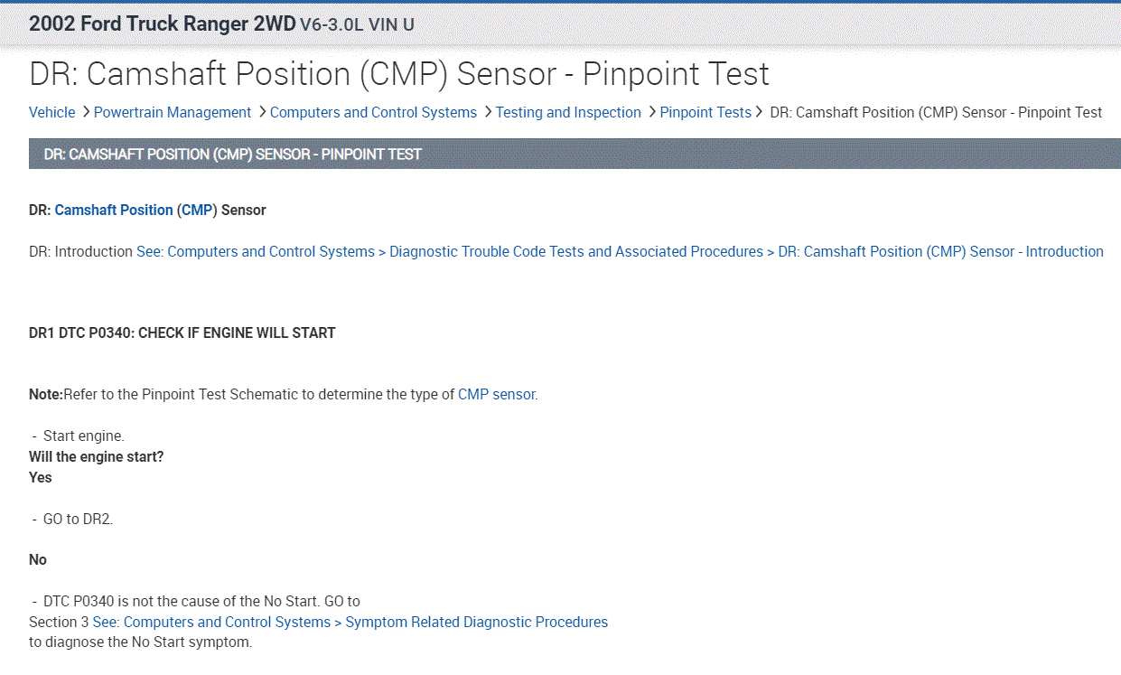The width and height of the screenshot is (1121, 675).
Task: Click chevron arrow before Pinpoint Tests
Action: 652,112
